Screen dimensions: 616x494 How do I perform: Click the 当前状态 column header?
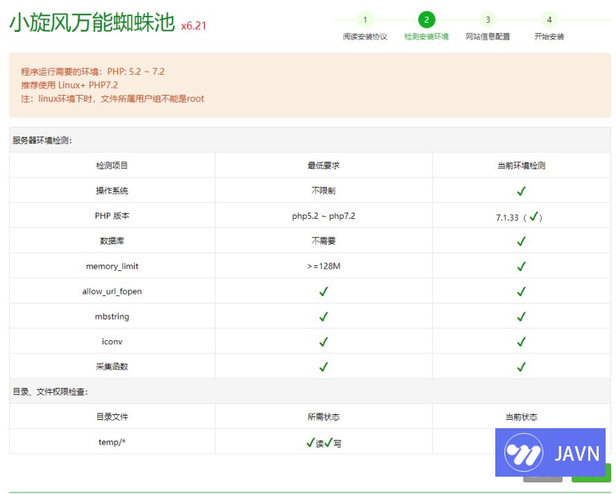pos(522,416)
